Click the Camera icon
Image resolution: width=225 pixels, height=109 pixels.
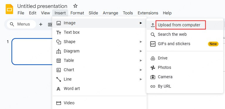click(153, 77)
